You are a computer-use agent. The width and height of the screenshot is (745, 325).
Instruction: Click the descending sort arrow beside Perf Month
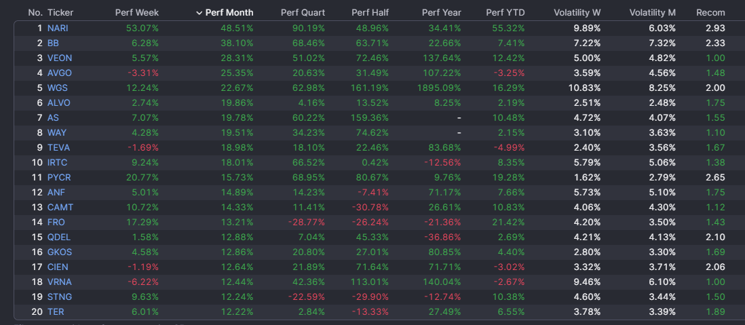tap(199, 13)
